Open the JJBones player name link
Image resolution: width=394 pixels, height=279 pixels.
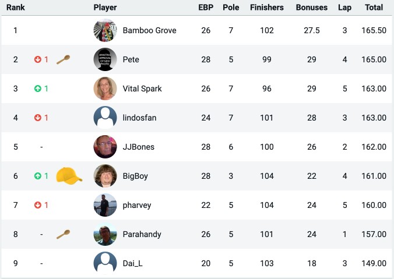pyautogui.click(x=139, y=147)
